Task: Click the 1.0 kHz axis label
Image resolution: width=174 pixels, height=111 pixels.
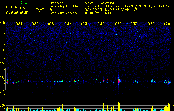Action: click(2, 50)
